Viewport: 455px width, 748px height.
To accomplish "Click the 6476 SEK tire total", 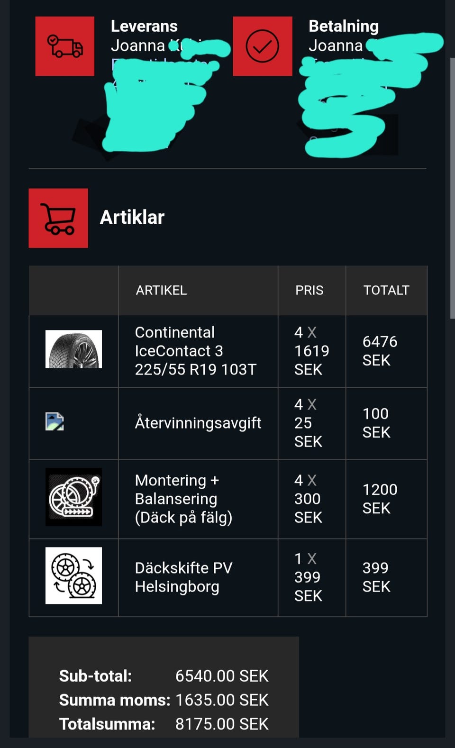I will click(380, 351).
